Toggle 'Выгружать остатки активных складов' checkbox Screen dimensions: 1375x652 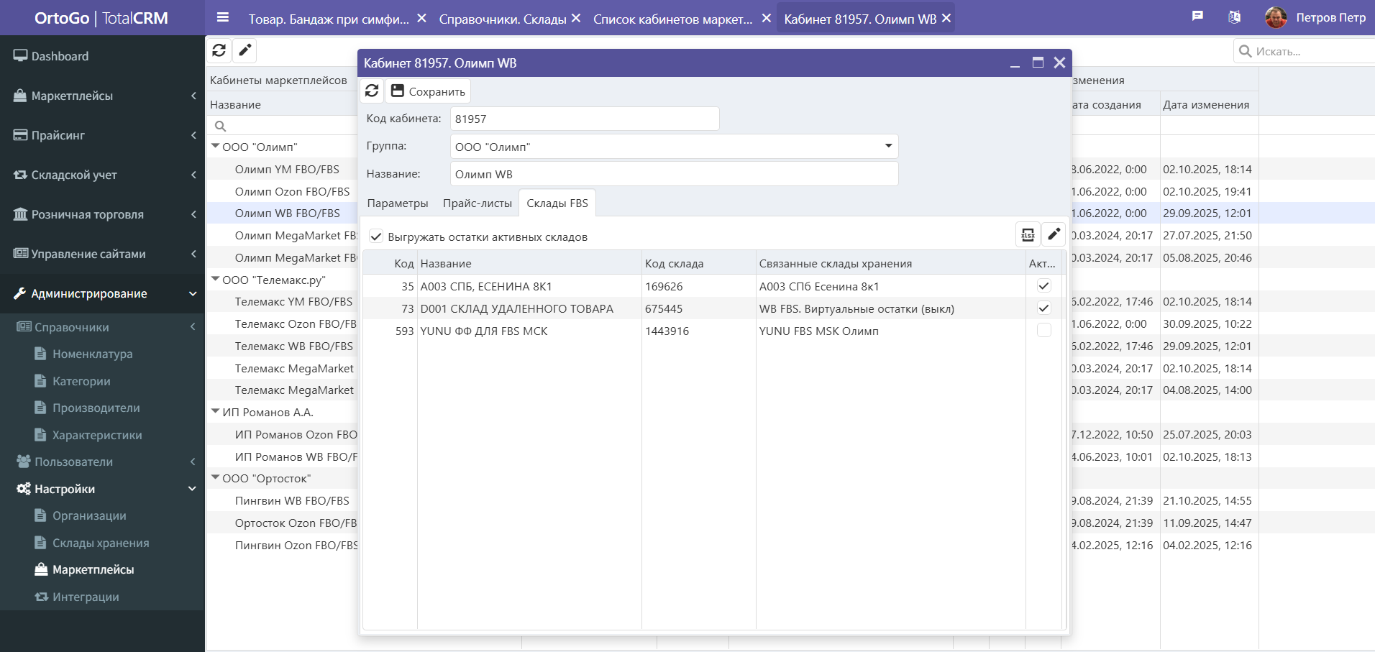[376, 237]
